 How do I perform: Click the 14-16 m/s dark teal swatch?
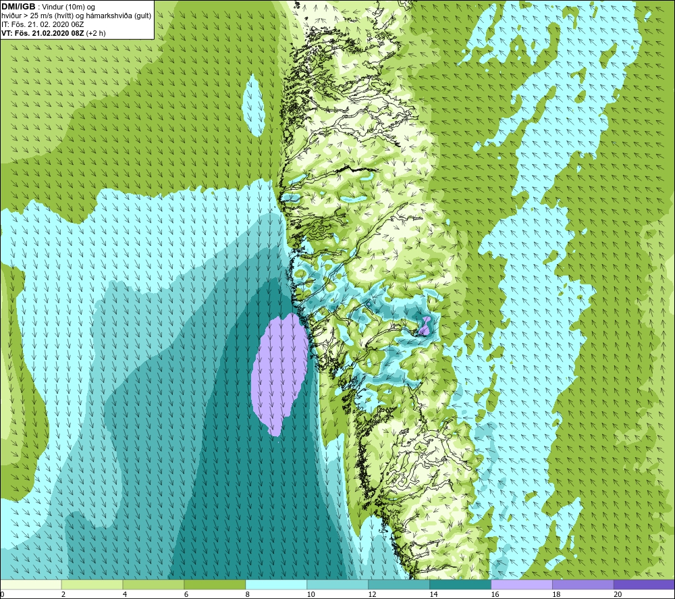[460, 584]
